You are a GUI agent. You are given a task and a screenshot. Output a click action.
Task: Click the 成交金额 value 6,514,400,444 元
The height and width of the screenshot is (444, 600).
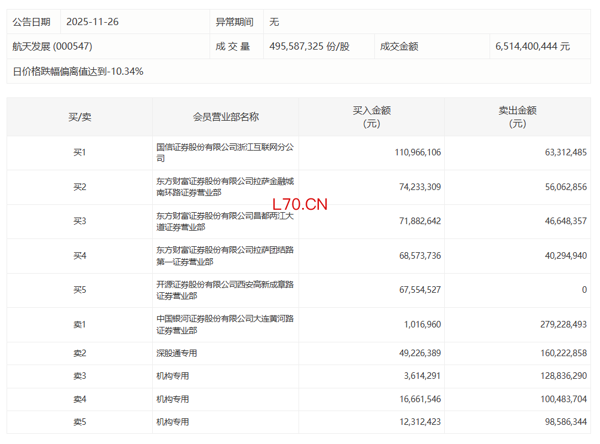point(533,47)
